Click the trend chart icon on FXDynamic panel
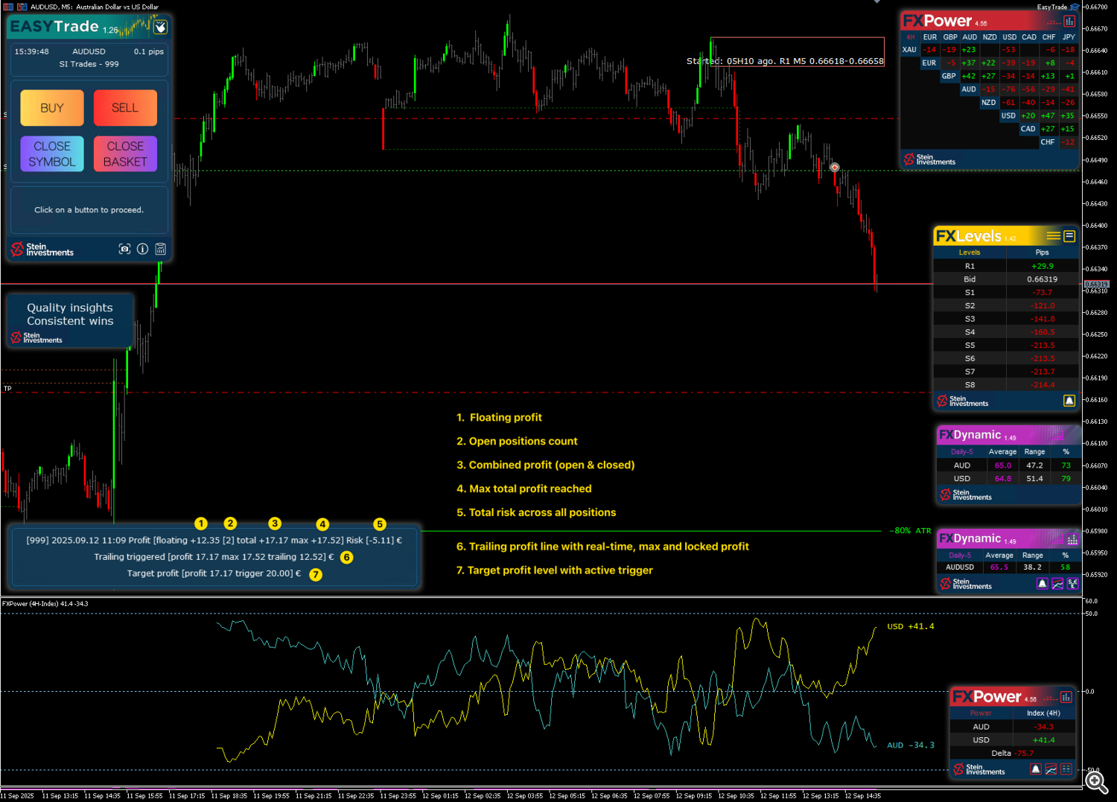The image size is (1117, 802). tap(1057, 583)
